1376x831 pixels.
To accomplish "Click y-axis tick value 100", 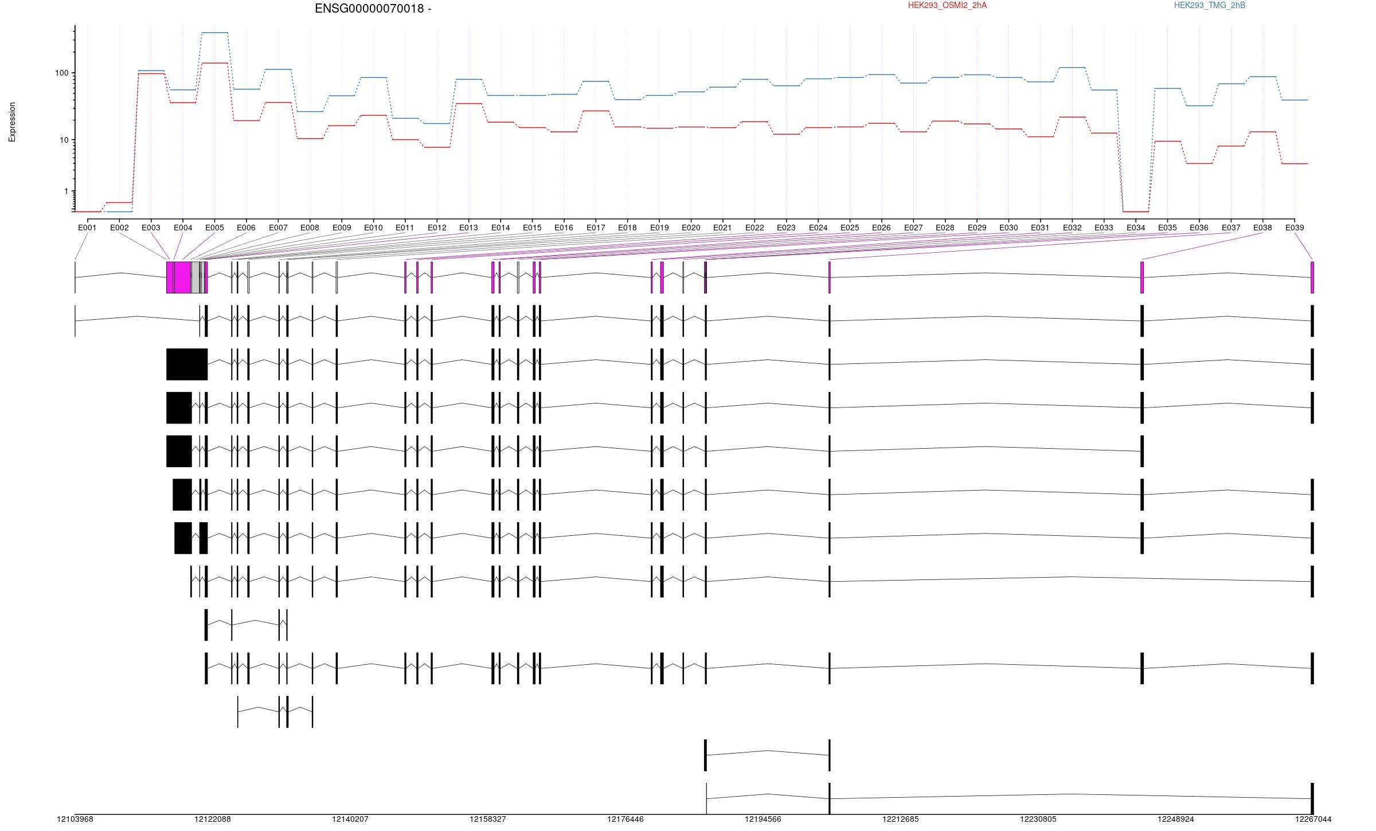I will [x=62, y=73].
